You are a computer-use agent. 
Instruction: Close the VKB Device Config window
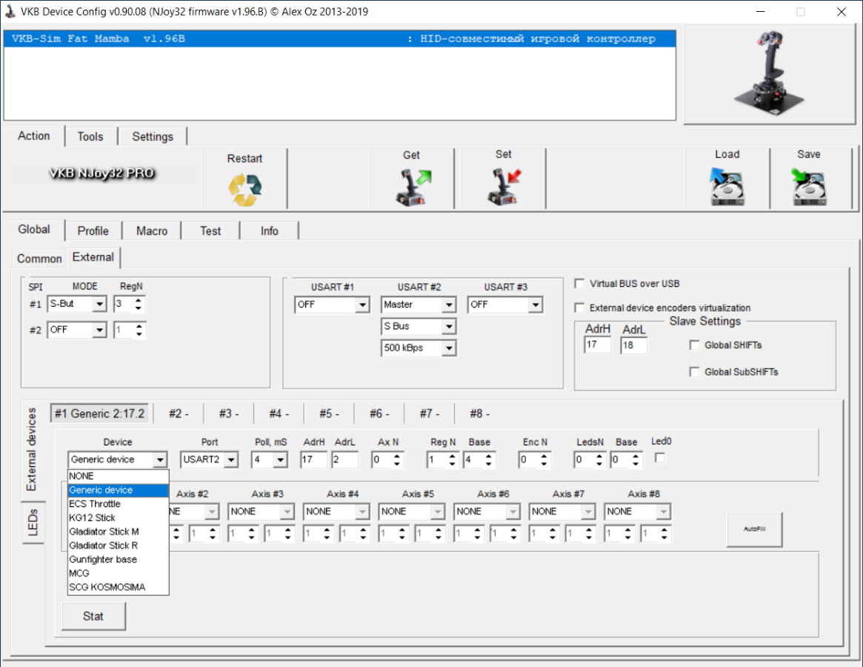point(841,12)
